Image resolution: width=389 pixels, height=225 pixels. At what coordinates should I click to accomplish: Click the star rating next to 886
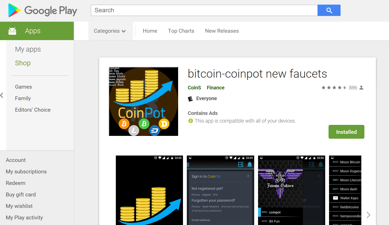tap(334, 88)
